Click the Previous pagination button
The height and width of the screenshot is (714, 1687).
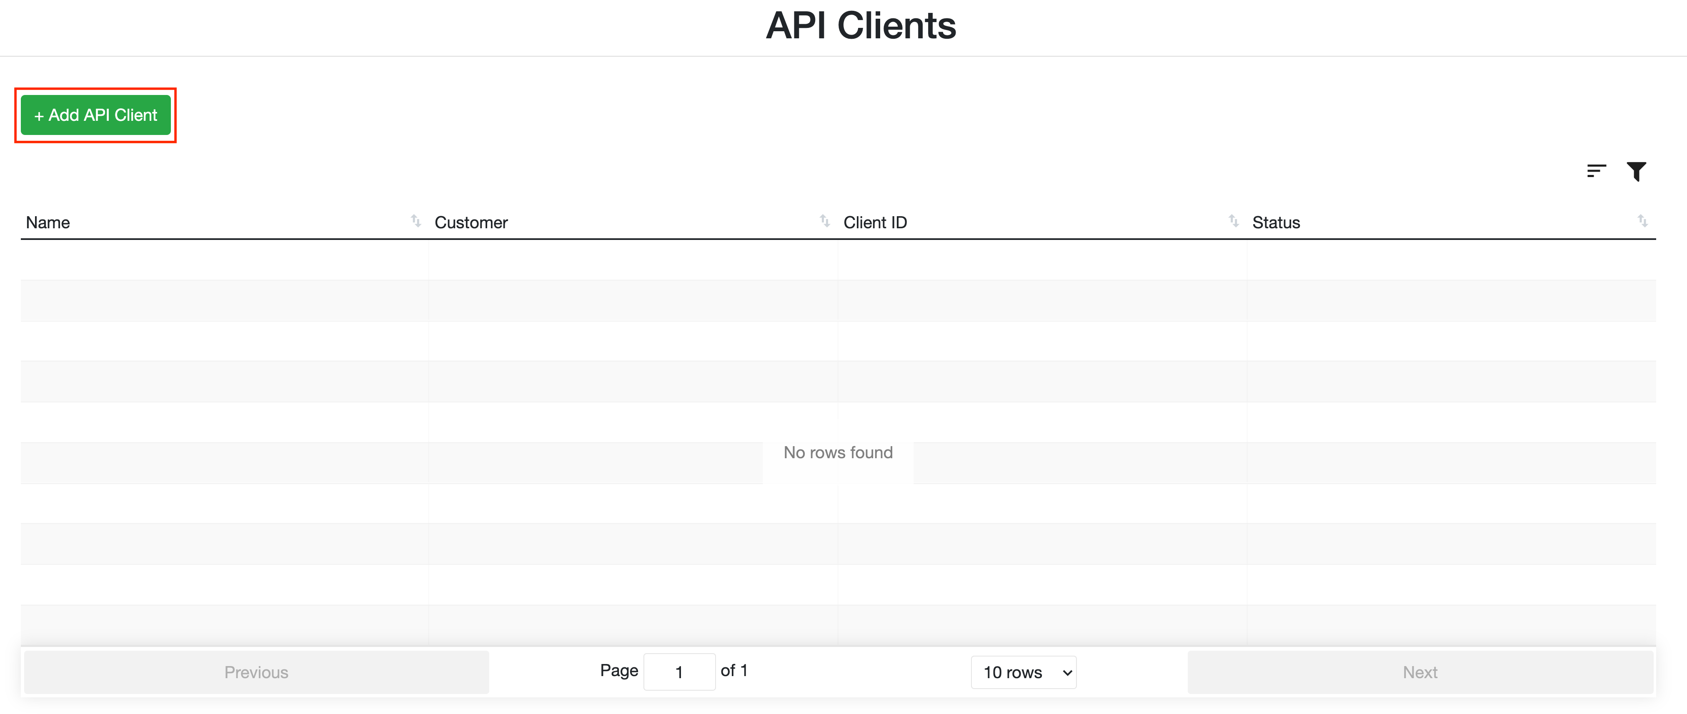point(256,672)
